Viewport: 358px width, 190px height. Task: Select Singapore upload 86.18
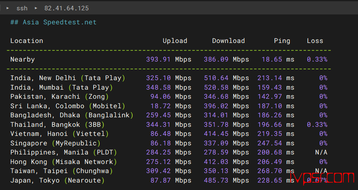coord(160,143)
